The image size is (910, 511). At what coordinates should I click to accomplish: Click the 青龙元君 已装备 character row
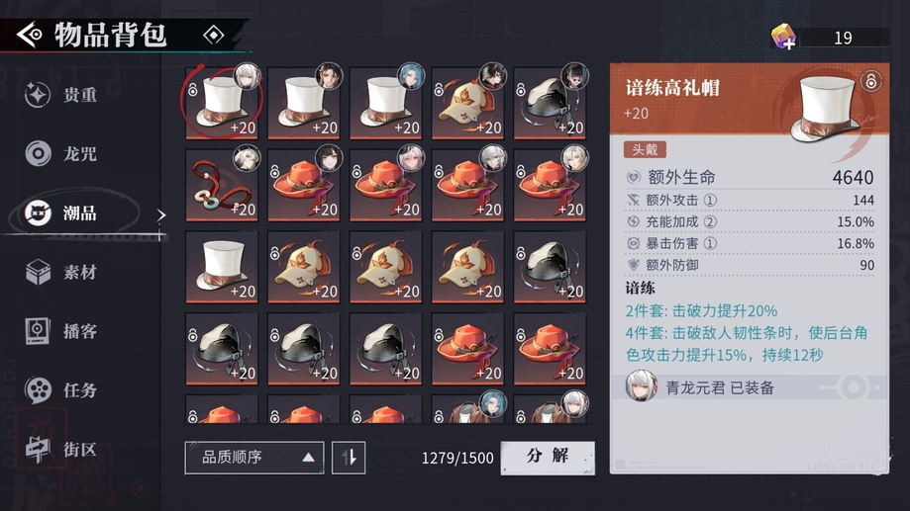click(x=750, y=387)
